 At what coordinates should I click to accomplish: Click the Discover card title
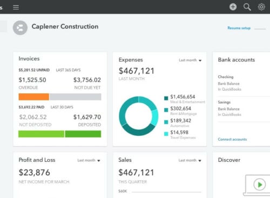coord(229,160)
